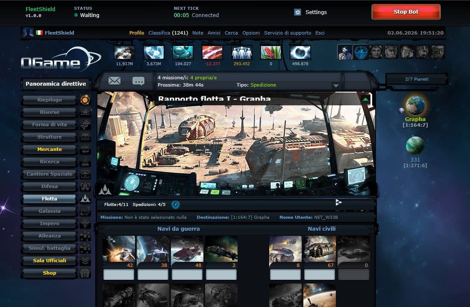Viewport: 470px width, 307px height.
Task: Open Galassia view
Action: (50, 211)
